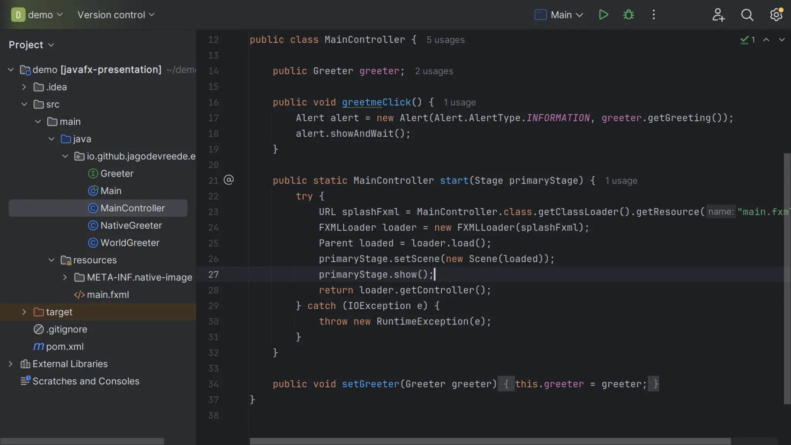Click the Code With Me icon
The width and height of the screenshot is (791, 445).
click(x=718, y=15)
